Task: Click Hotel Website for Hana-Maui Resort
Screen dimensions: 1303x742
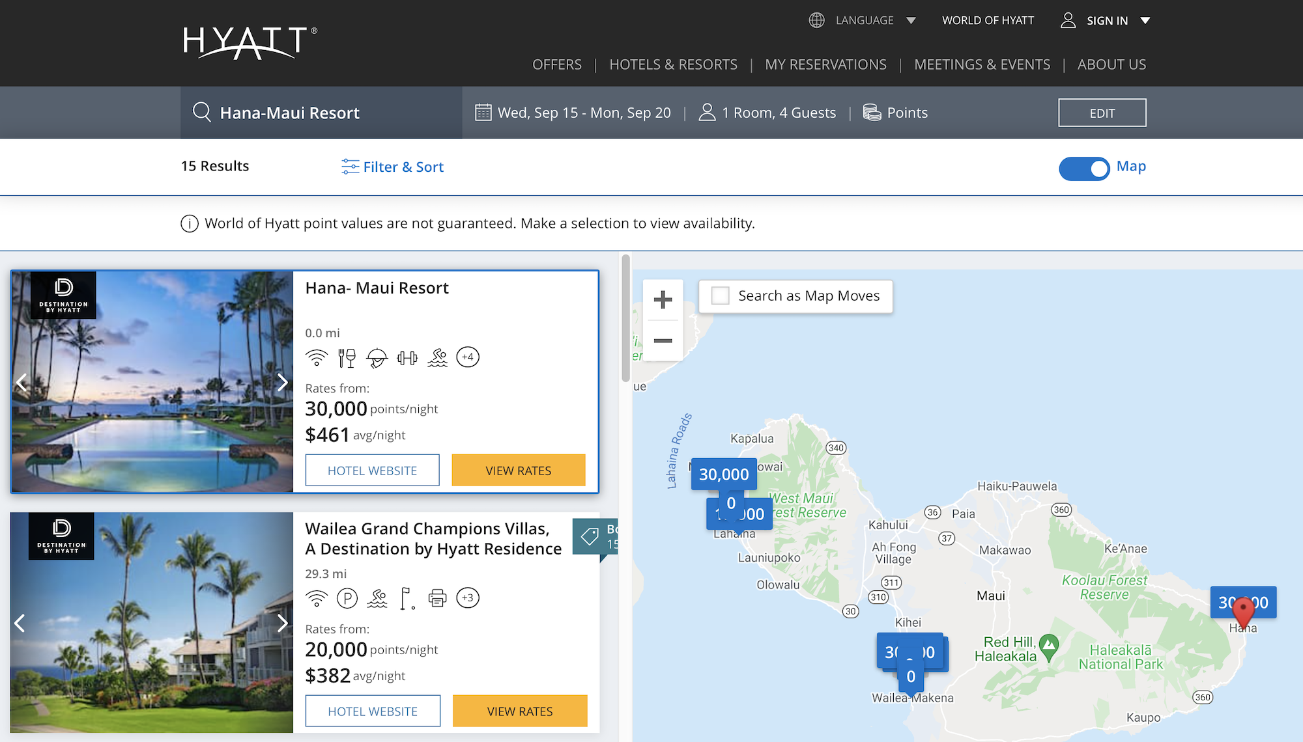Action: 372,470
